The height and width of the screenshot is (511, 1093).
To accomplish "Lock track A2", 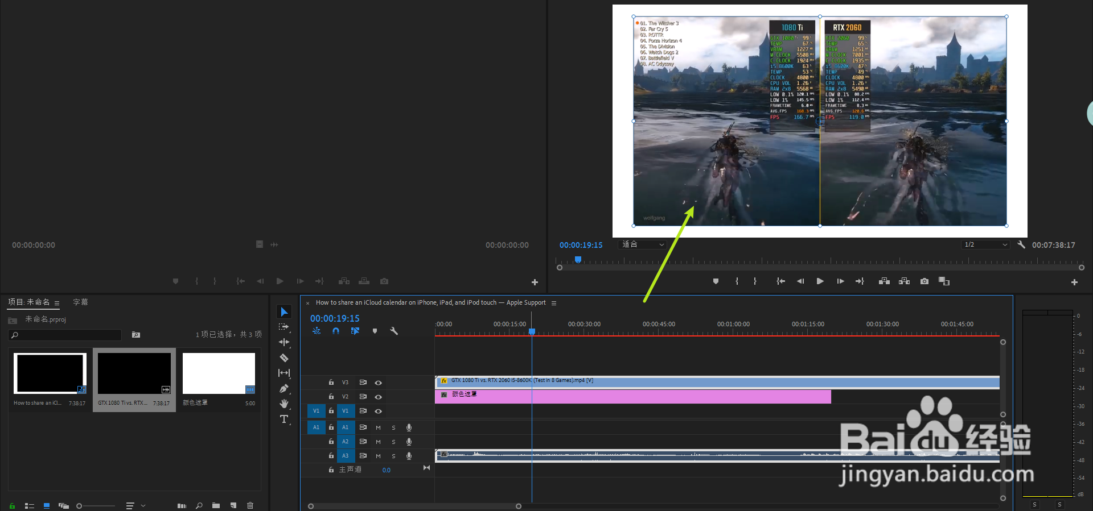I will [x=331, y=441].
